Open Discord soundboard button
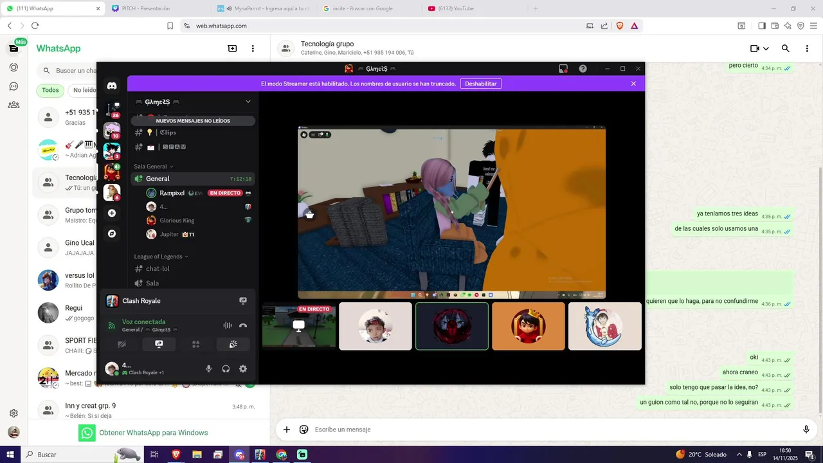823x463 pixels. 233,345
